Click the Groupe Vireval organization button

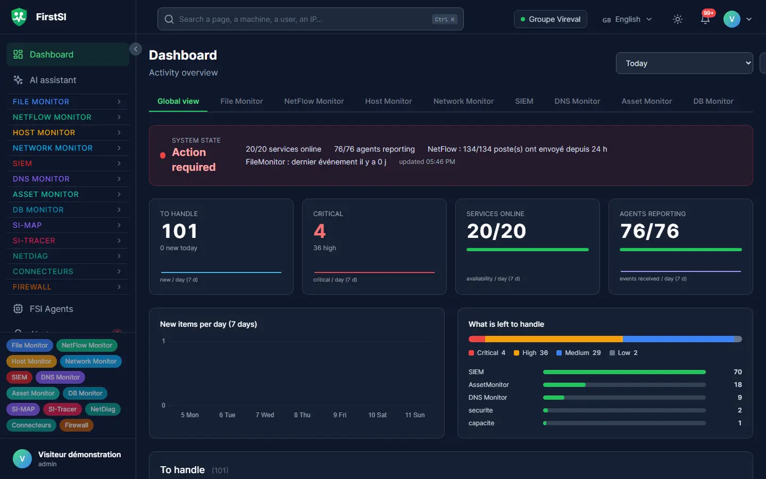tap(551, 19)
